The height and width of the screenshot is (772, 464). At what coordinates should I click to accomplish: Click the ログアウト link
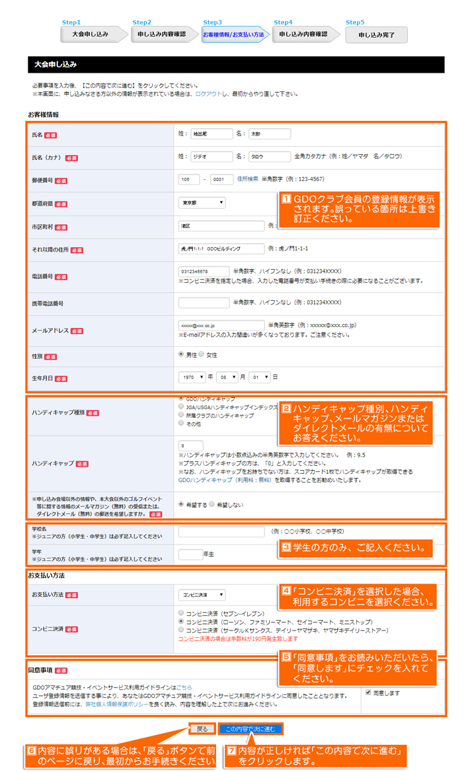click(x=209, y=94)
